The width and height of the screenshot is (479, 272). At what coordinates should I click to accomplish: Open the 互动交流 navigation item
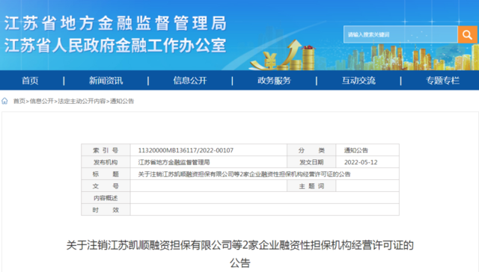click(359, 81)
